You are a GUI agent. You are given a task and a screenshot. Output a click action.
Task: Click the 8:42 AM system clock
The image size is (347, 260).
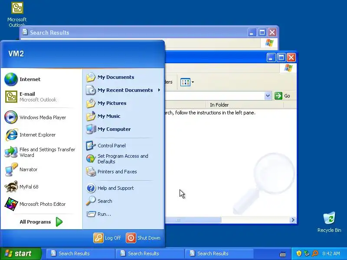(x=331, y=253)
